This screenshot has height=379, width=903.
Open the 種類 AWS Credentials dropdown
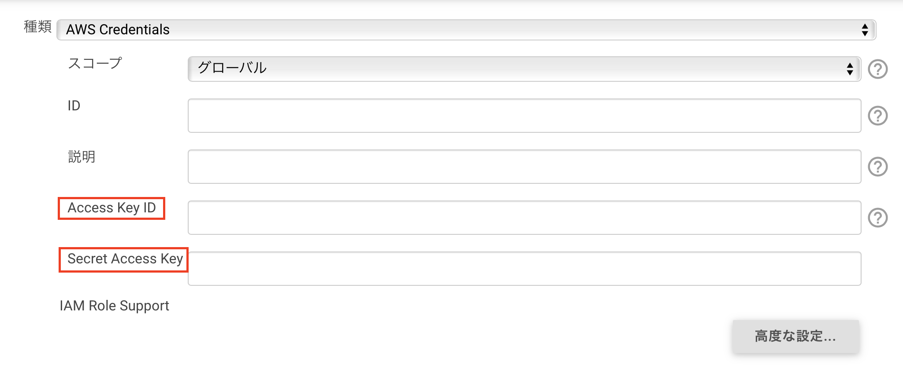[x=466, y=29]
